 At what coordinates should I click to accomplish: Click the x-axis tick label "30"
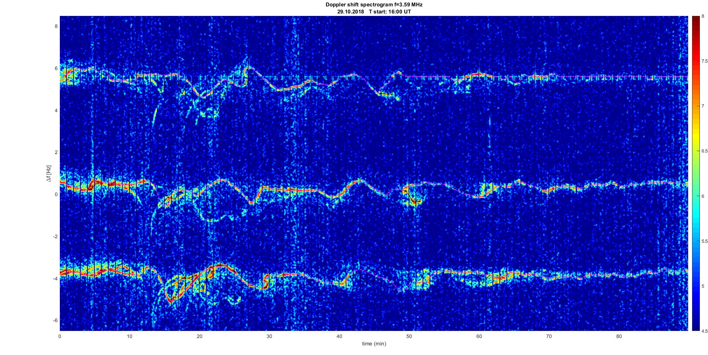[x=269, y=337]
